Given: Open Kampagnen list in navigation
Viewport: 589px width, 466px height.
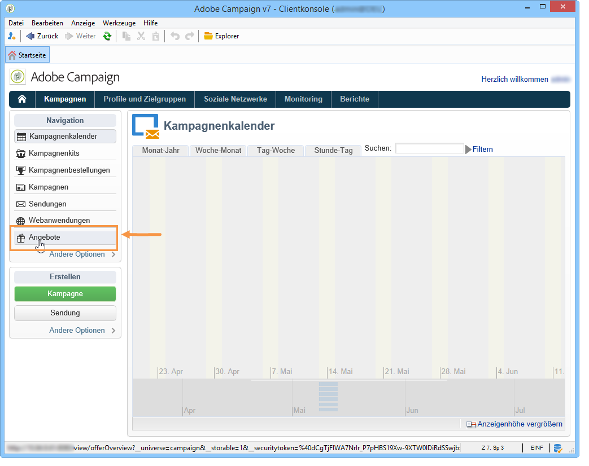Looking at the screenshot, I should pos(65,187).
